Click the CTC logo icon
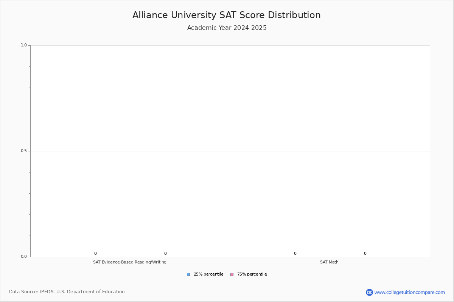454x302 pixels. [x=369, y=292]
